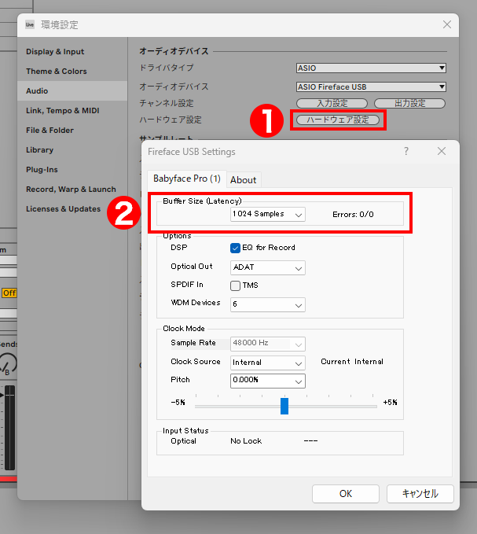
Task: Open the WDM Devices dropdown
Action: (x=268, y=304)
